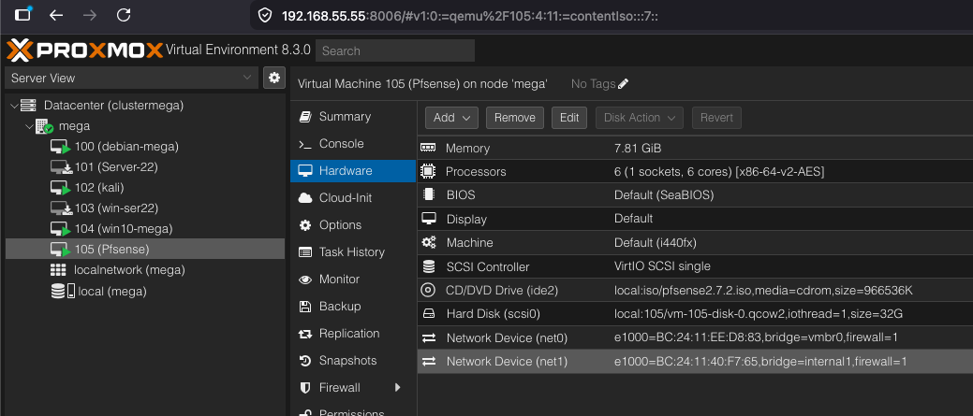This screenshot has height=416, width=973.
Task: Open the Disk Action dropdown
Action: [x=640, y=118]
